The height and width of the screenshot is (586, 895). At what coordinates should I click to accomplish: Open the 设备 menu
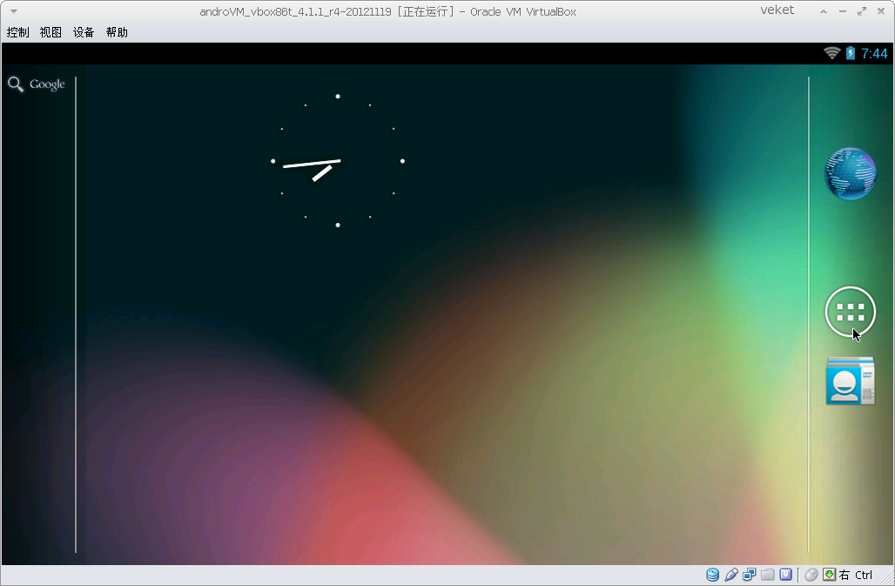84,32
